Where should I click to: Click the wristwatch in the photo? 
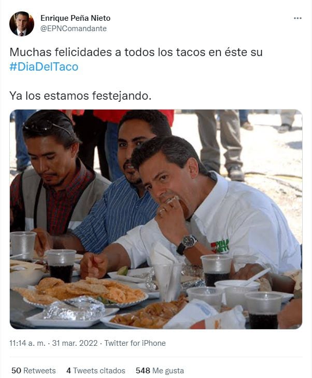[187, 244]
